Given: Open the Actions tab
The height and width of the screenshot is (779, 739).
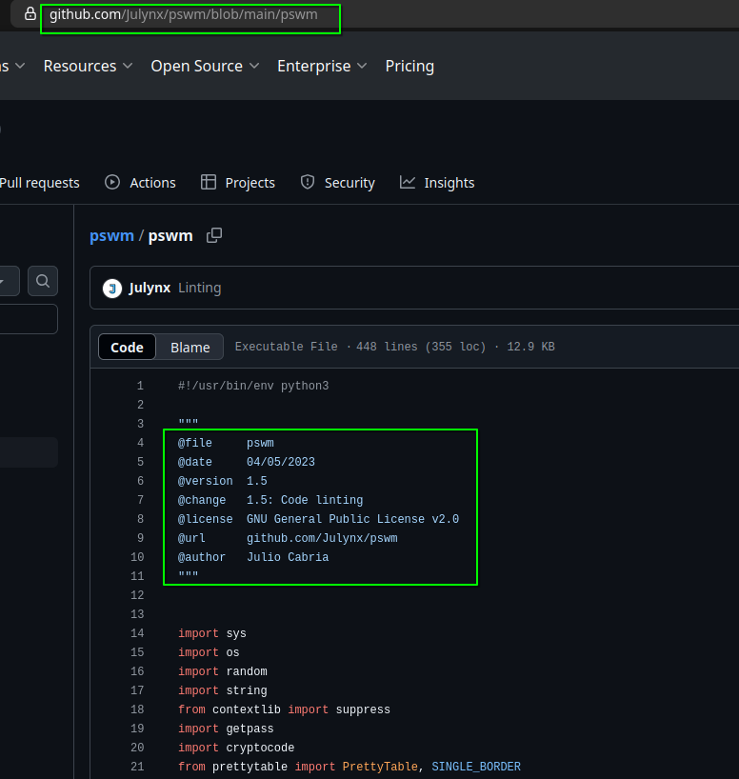Looking at the screenshot, I should coord(140,183).
